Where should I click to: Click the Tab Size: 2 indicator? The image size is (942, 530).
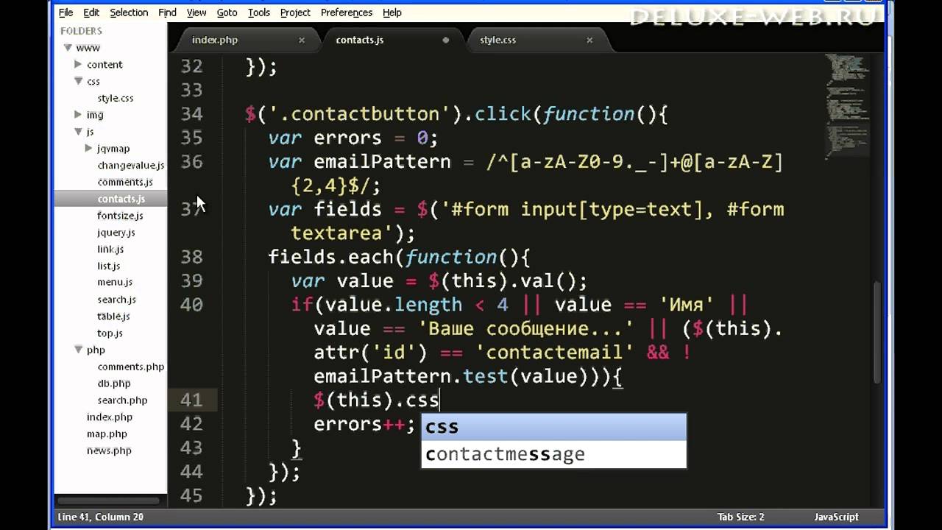[740, 517]
